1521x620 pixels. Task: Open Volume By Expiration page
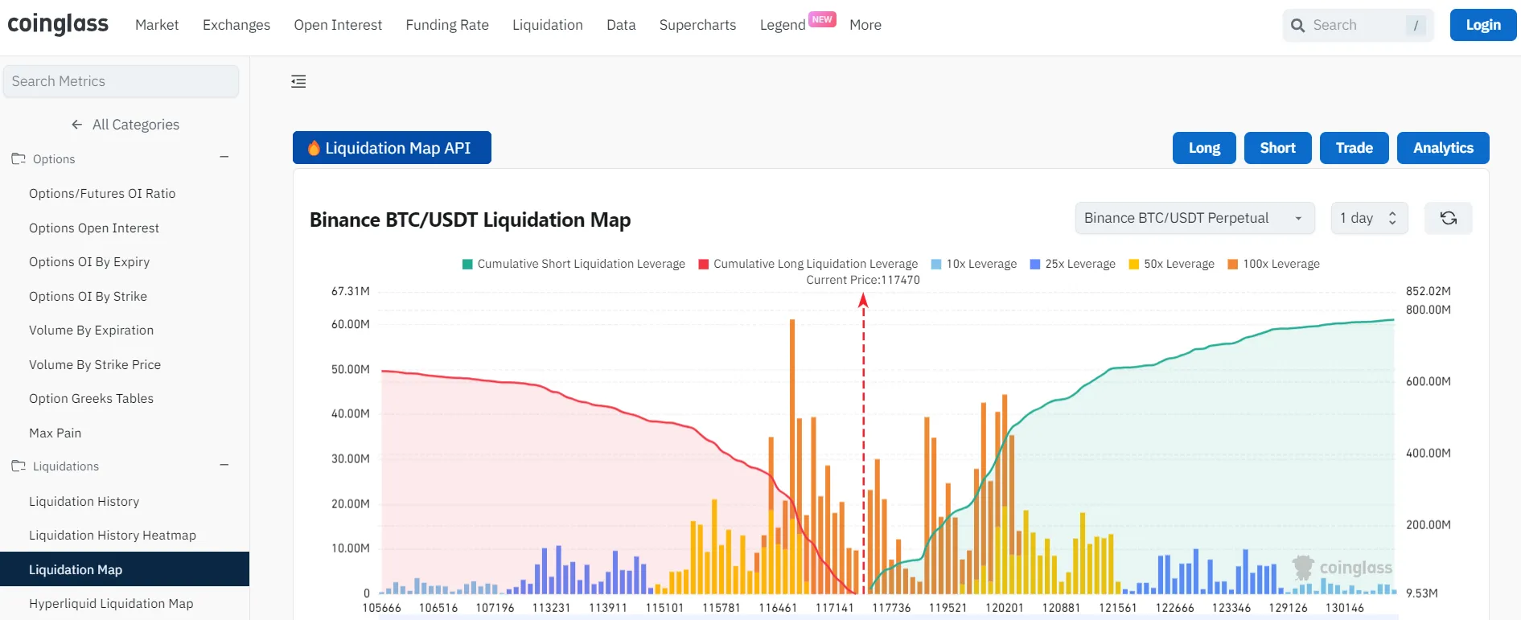pyautogui.click(x=91, y=331)
